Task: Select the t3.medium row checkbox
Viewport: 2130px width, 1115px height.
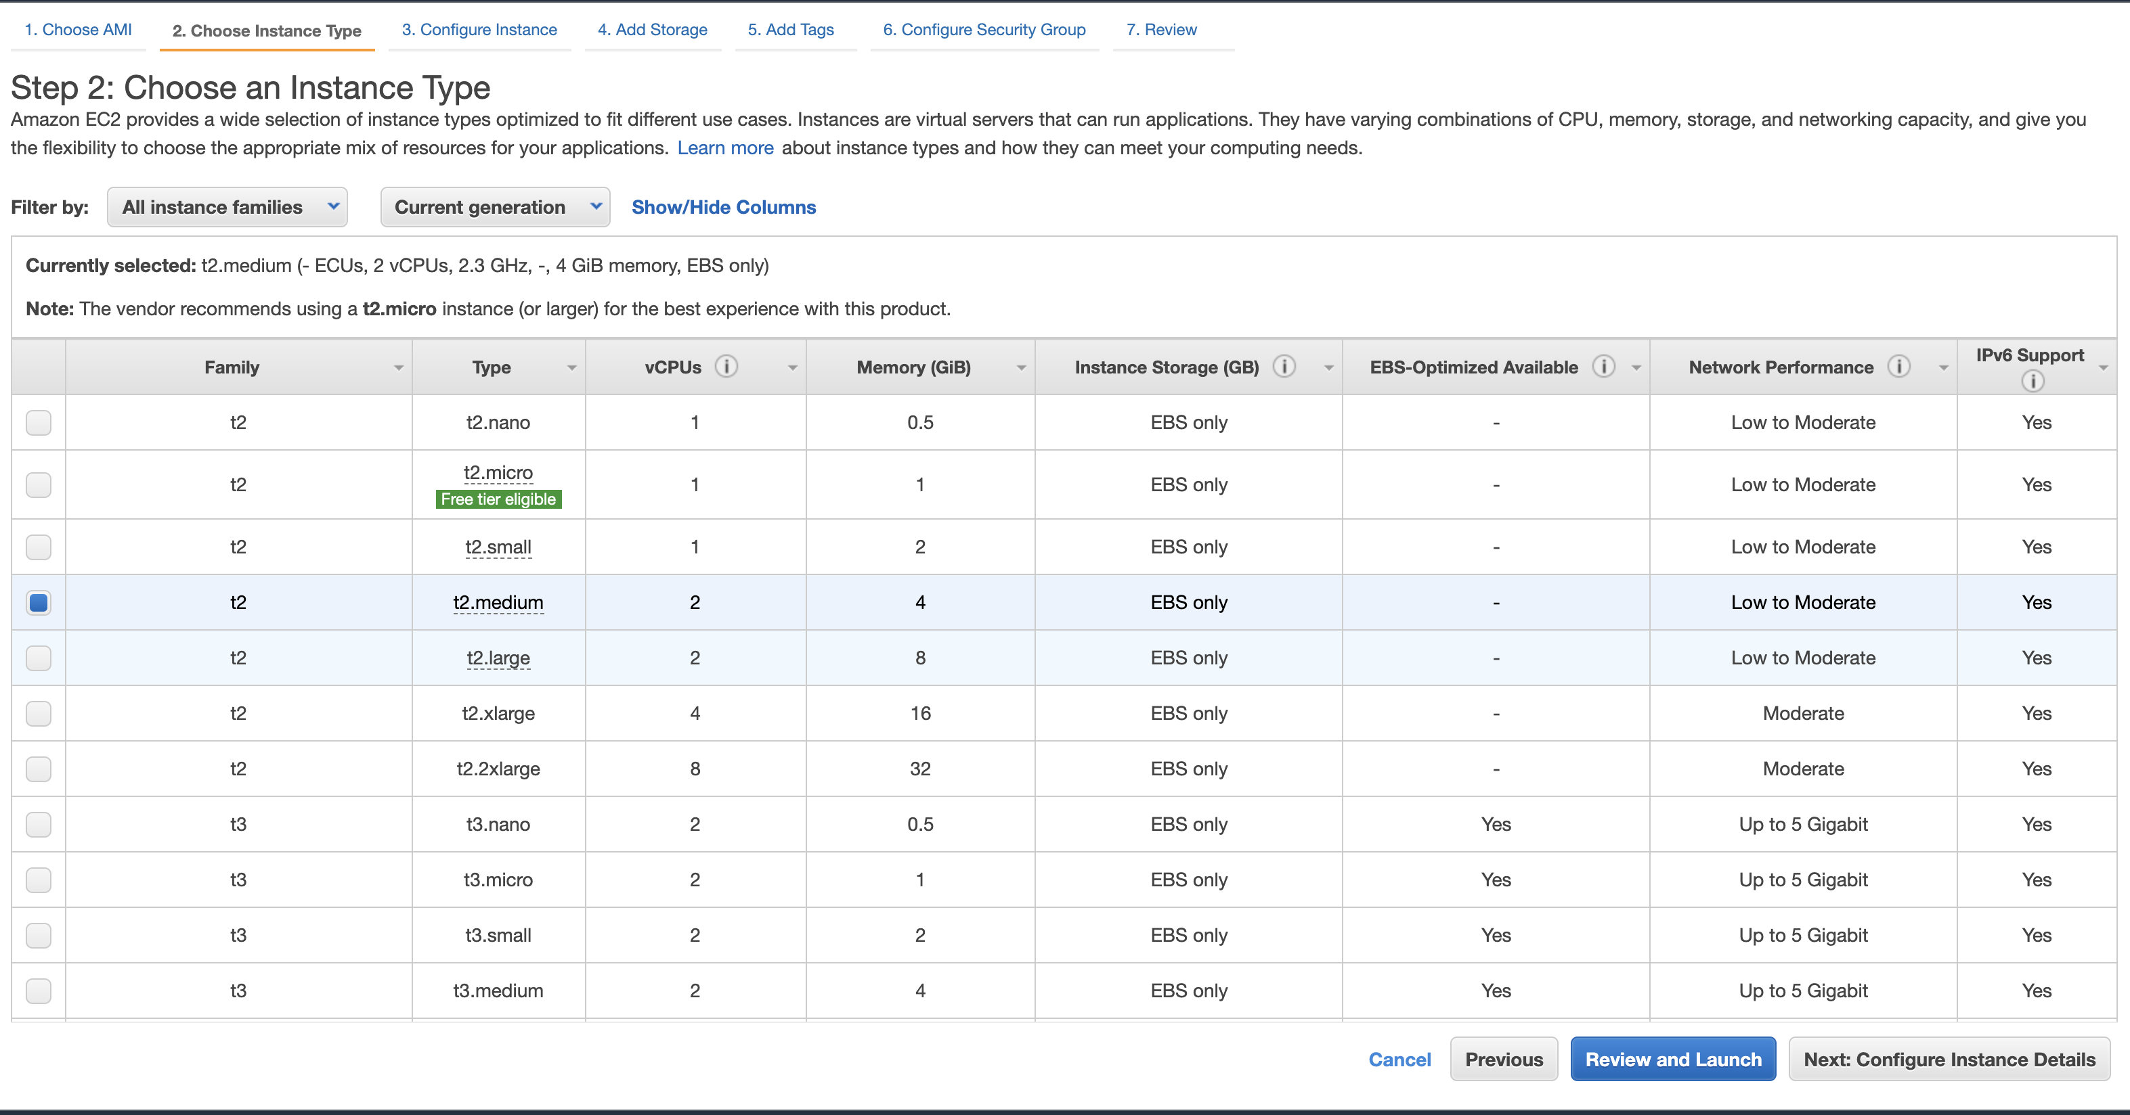Action: [38, 991]
